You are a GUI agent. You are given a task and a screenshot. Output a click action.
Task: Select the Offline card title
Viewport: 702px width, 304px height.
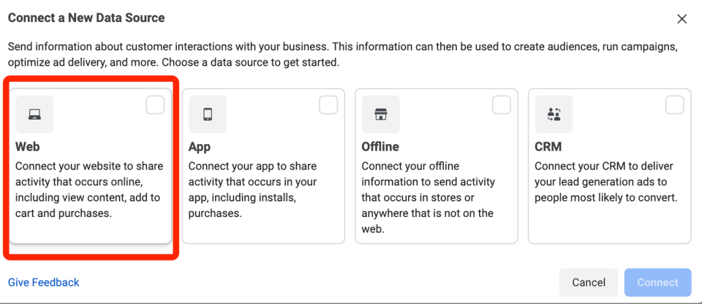(380, 147)
